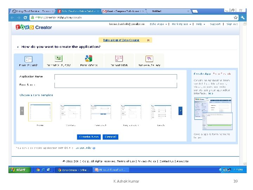Select the From GDocs option icon

click(x=89, y=58)
